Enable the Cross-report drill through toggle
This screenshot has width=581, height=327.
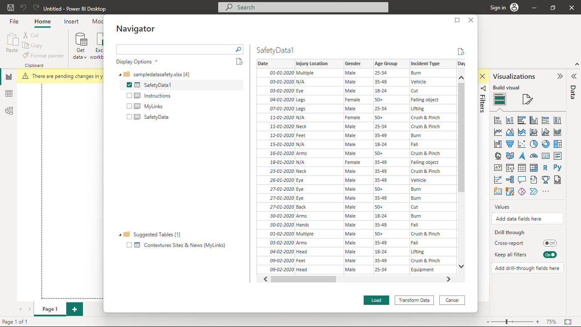point(550,243)
